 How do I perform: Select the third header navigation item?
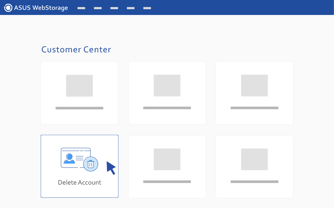click(114, 8)
